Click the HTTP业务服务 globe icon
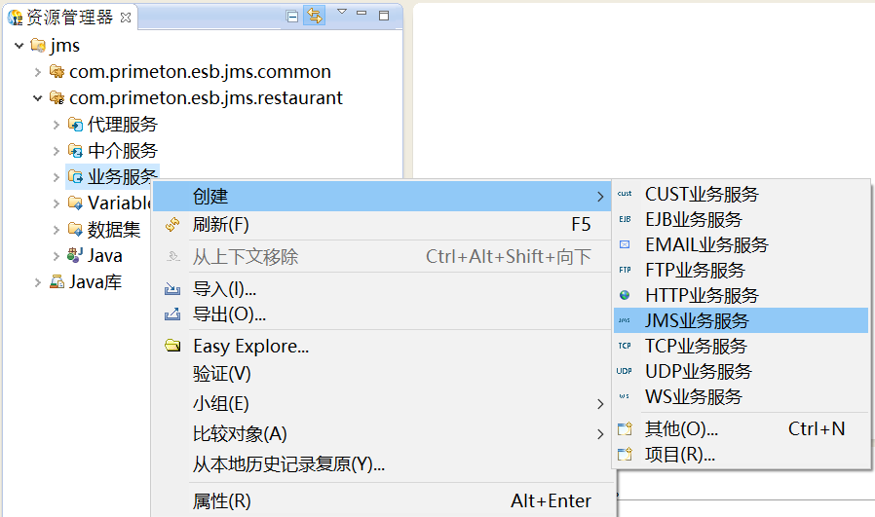875x517 pixels. [625, 295]
